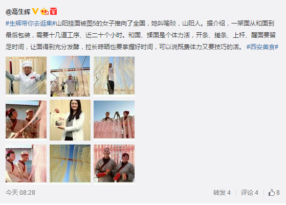Open first photo of worker in white uniform
286x205 pixels.
tap(26, 76)
